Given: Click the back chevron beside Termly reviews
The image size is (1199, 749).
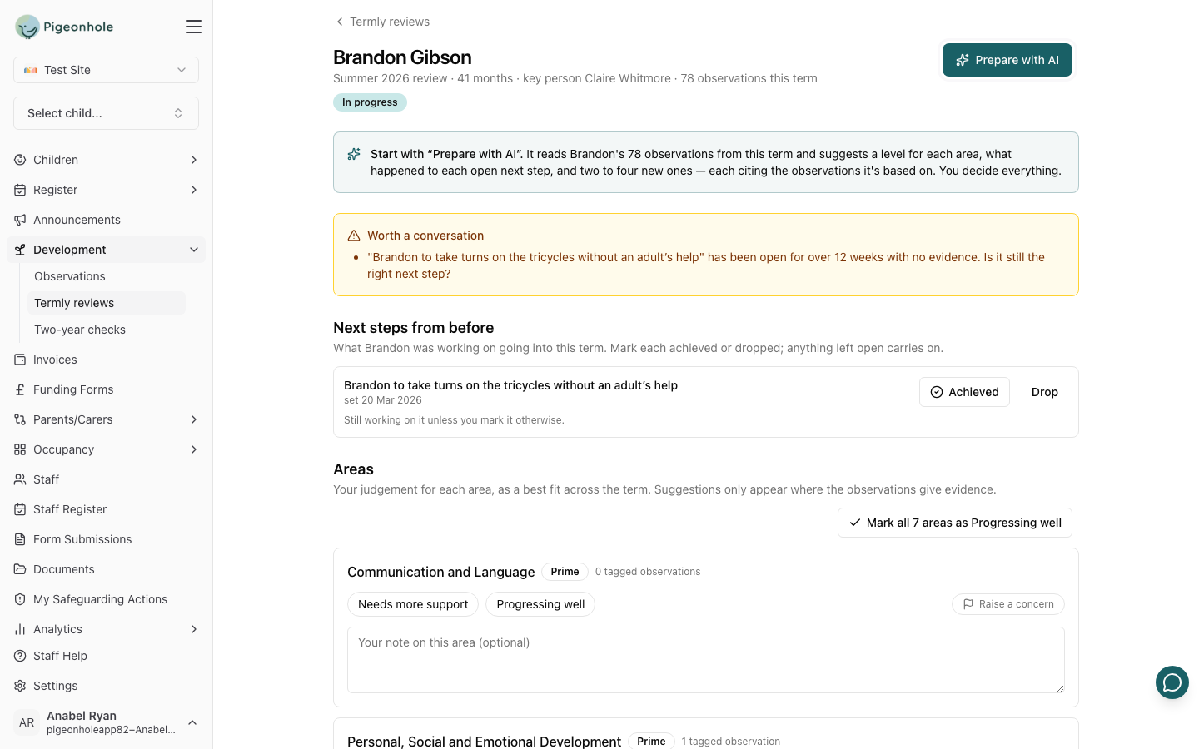Looking at the screenshot, I should coord(339,22).
